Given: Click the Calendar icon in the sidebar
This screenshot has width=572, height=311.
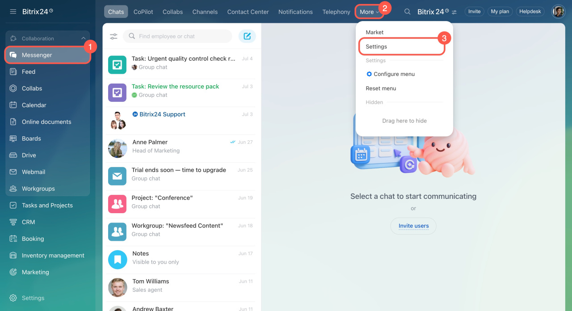Looking at the screenshot, I should (13, 105).
